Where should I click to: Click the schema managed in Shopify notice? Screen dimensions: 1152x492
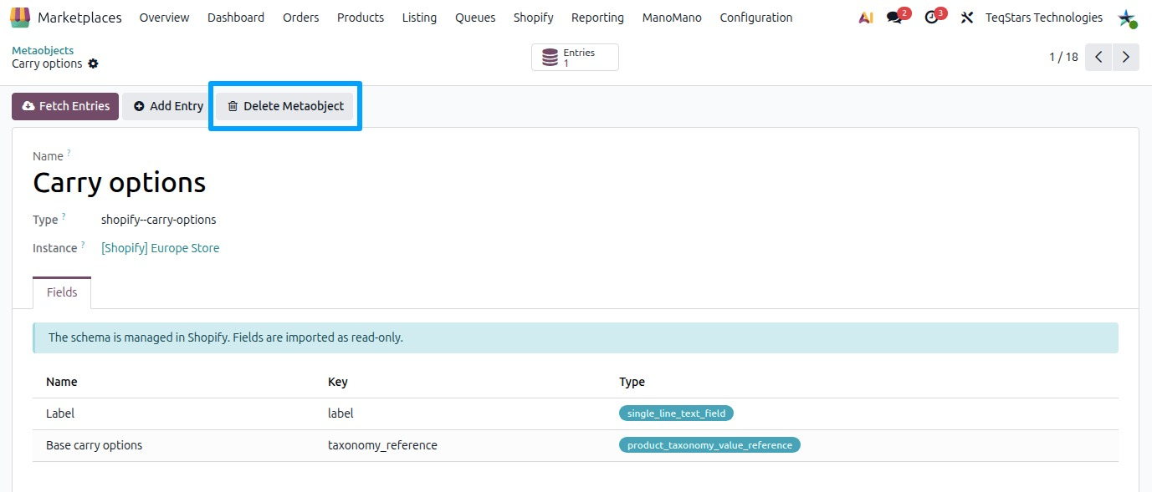tap(576, 337)
